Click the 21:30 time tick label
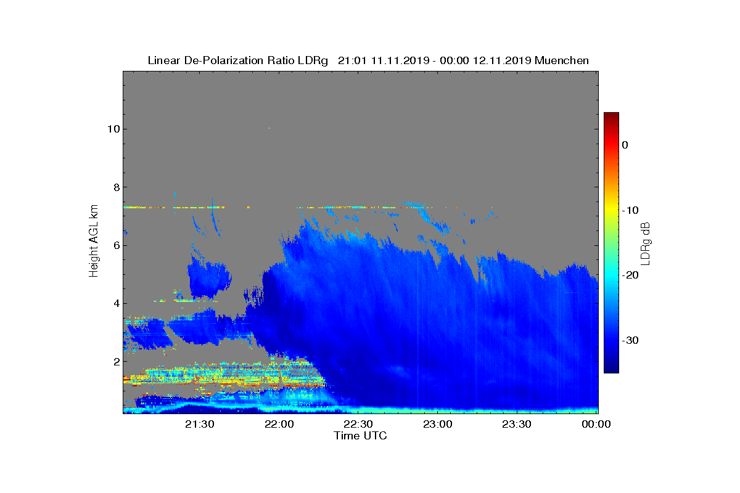Screen dimensions: 740x493 [x=199, y=424]
